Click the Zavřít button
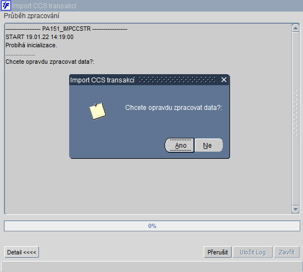This screenshot has height=272, width=303. (x=287, y=252)
